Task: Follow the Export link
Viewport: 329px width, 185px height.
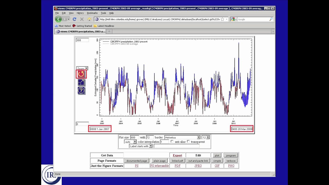Action: pyautogui.click(x=177, y=155)
